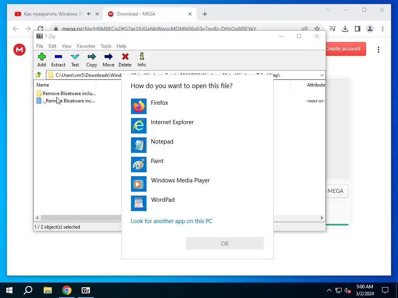Open the View menu in 7-Zip
The width and height of the screenshot is (398, 298).
tap(66, 46)
